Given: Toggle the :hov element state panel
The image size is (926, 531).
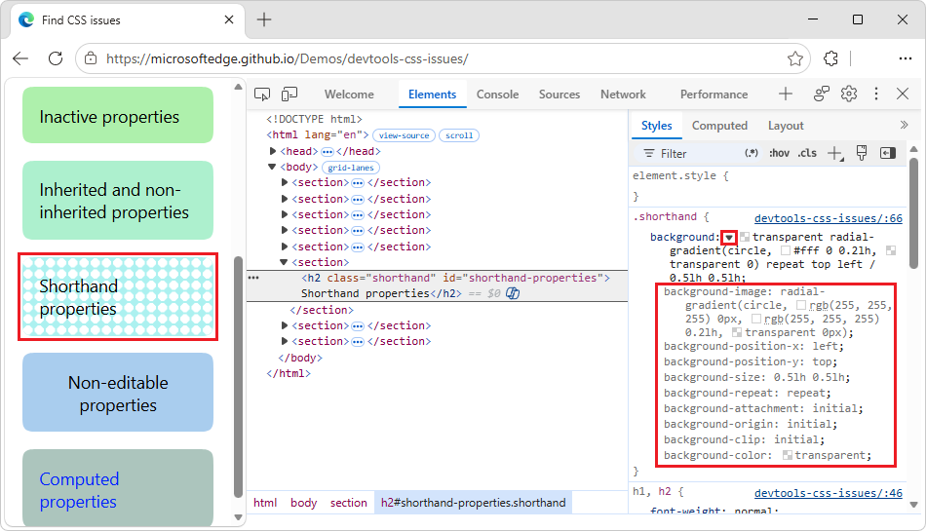Looking at the screenshot, I should coord(779,153).
